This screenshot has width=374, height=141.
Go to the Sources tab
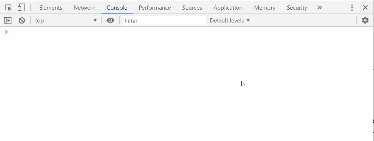tap(192, 8)
